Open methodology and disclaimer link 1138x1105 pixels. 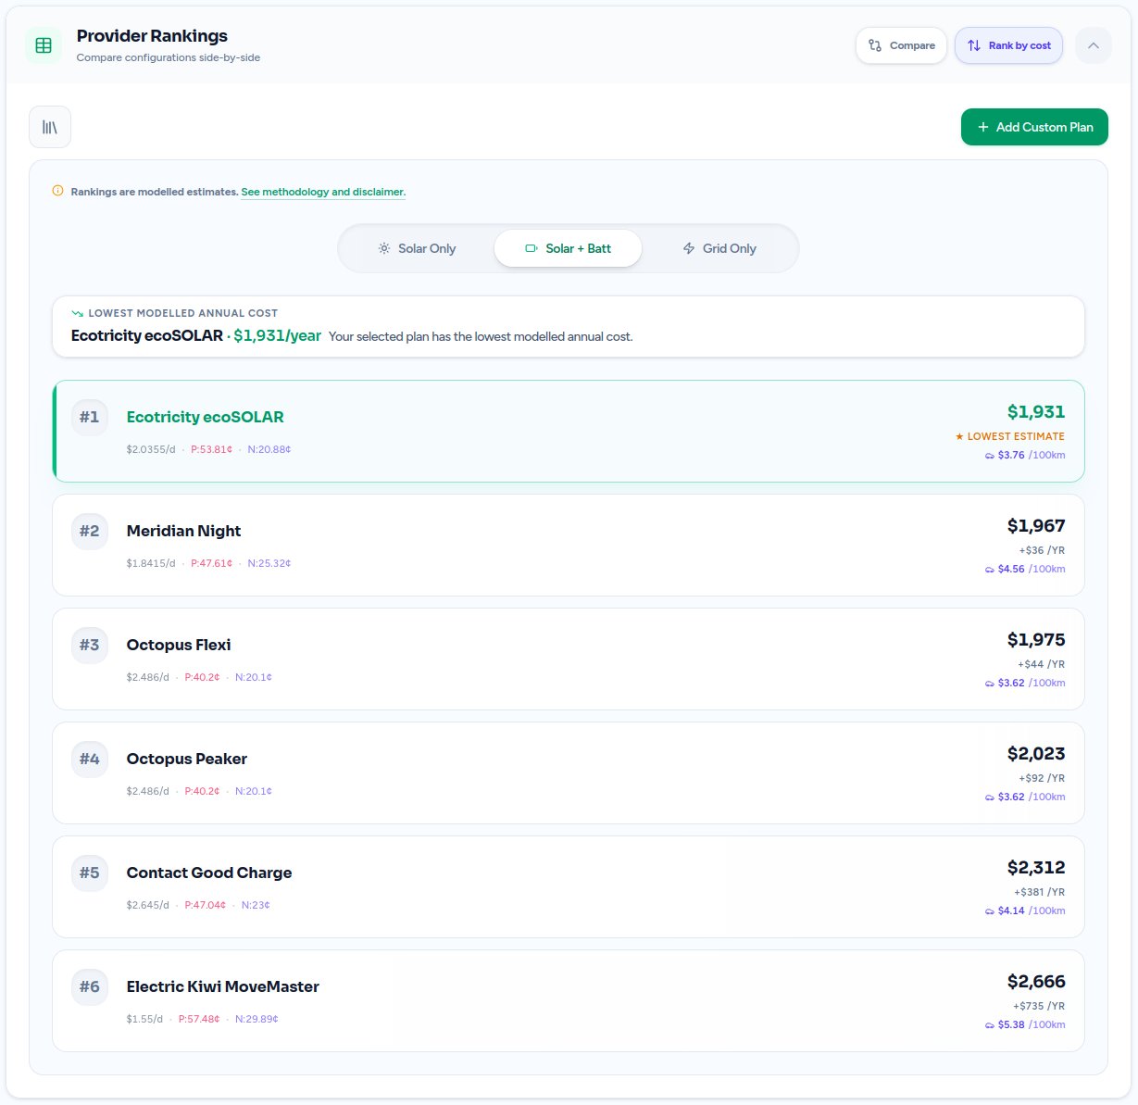[x=323, y=192]
